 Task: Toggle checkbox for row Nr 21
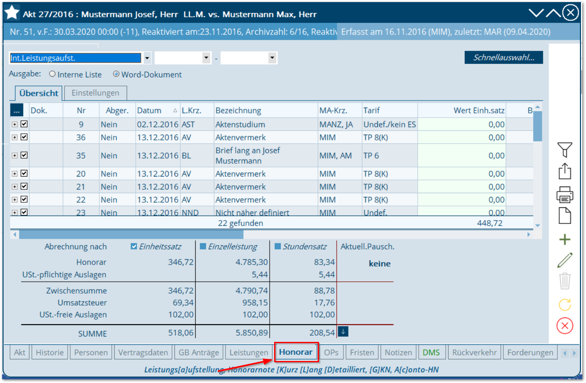tap(24, 186)
